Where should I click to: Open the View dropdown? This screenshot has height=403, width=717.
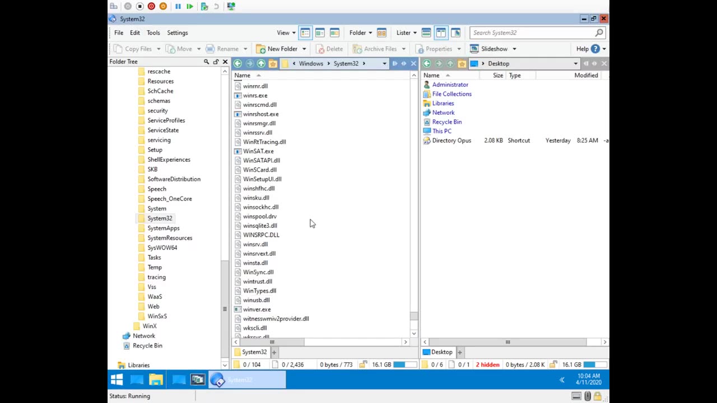[x=286, y=32]
